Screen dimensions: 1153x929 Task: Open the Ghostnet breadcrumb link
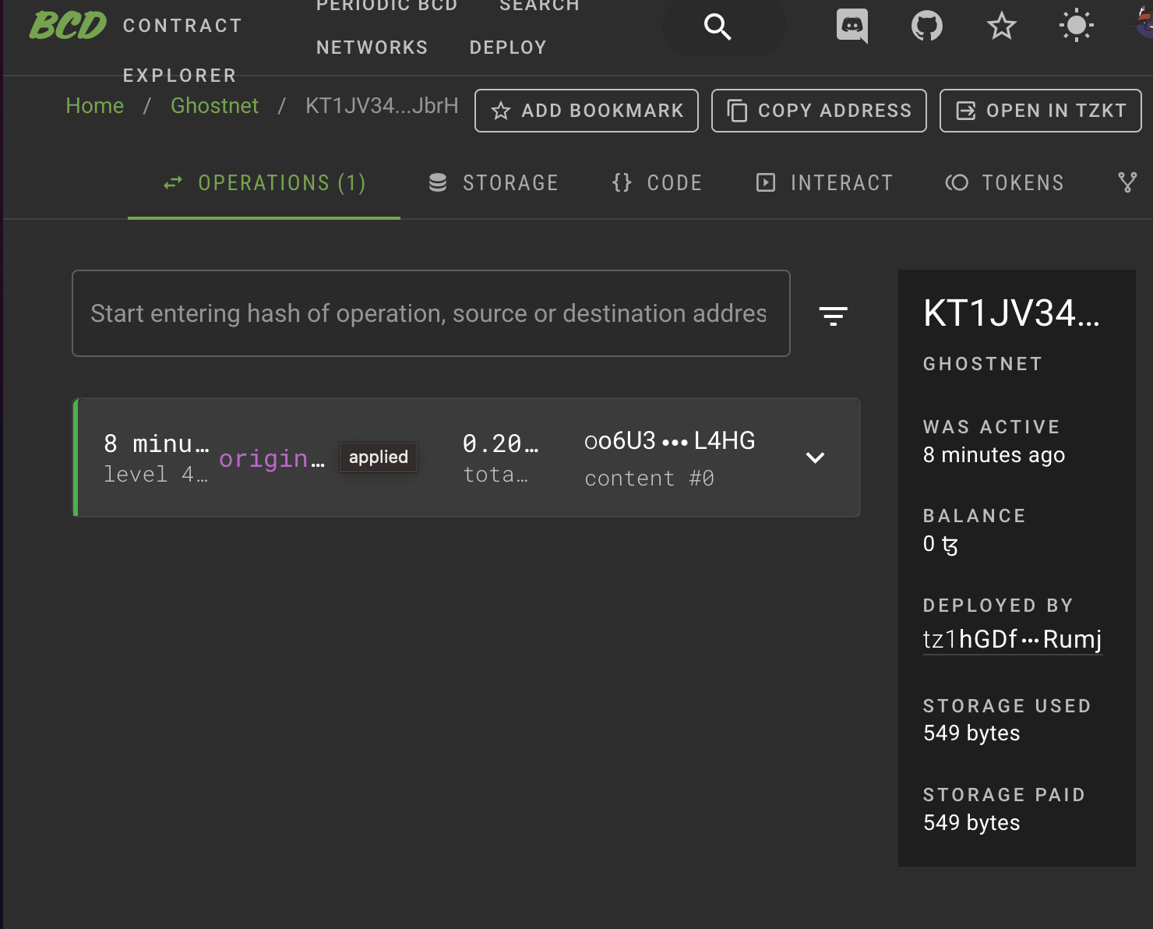coord(214,105)
